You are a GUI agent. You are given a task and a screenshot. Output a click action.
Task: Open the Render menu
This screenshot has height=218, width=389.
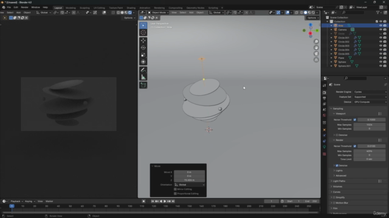(x=24, y=7)
